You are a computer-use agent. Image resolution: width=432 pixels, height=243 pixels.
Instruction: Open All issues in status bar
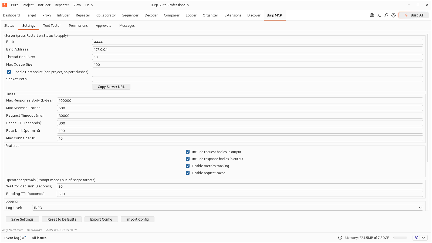[39, 238]
